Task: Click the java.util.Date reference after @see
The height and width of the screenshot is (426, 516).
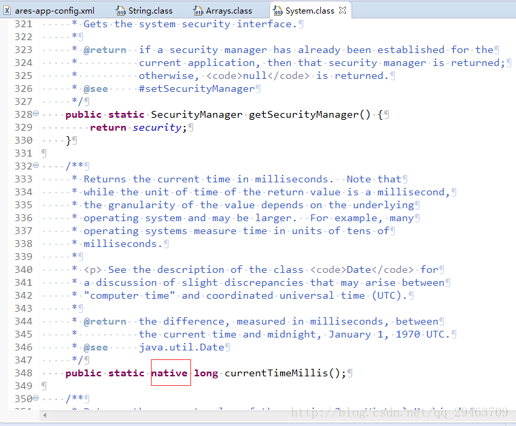Action: pos(182,347)
